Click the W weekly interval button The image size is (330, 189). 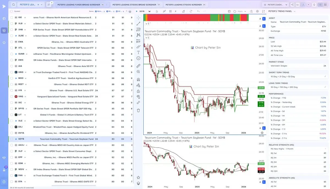[150, 11]
